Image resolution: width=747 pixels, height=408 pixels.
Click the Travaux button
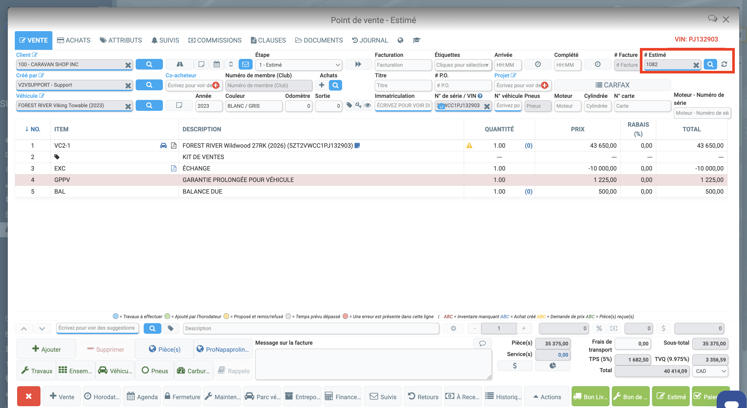click(37, 371)
